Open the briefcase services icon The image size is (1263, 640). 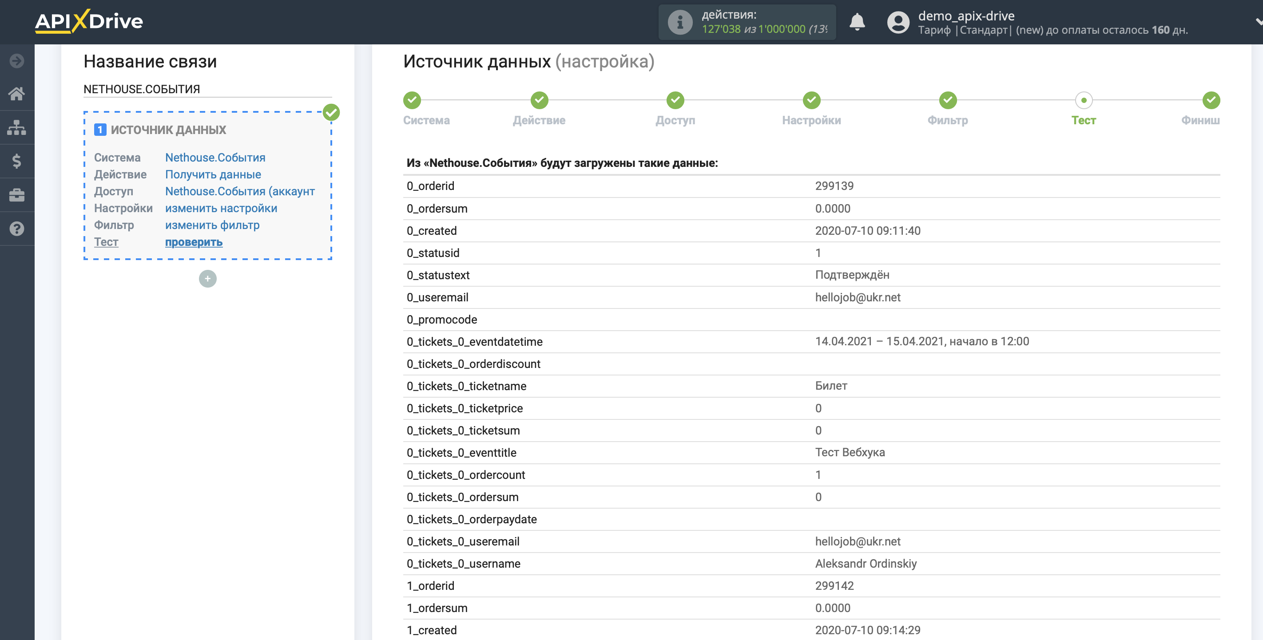tap(17, 195)
